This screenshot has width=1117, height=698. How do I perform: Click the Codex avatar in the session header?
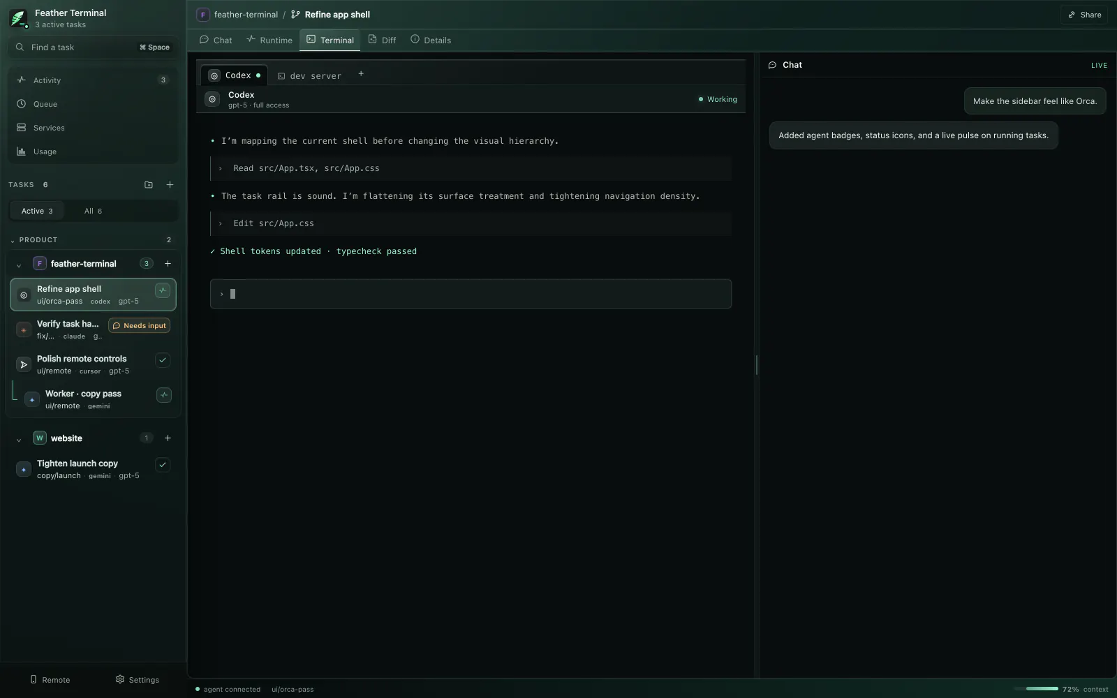(x=212, y=100)
